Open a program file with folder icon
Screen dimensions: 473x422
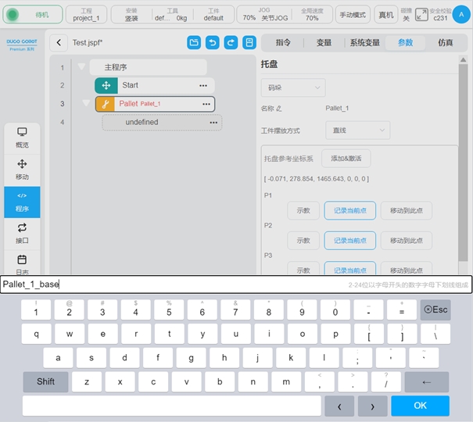pos(194,43)
